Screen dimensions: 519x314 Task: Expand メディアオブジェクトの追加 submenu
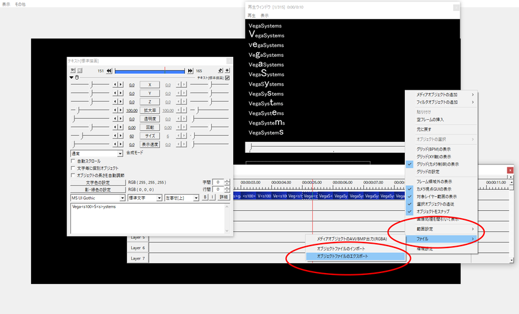pyautogui.click(x=441, y=95)
